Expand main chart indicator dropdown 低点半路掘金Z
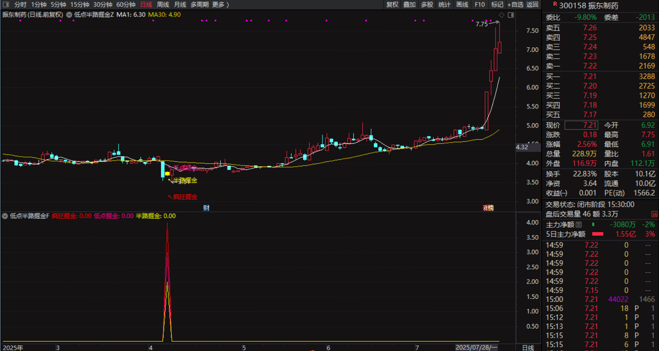659x351 pixels. pyautogui.click(x=69, y=15)
